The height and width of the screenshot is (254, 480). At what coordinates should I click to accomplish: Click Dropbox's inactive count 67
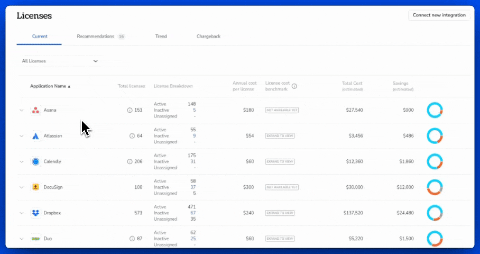193,213
